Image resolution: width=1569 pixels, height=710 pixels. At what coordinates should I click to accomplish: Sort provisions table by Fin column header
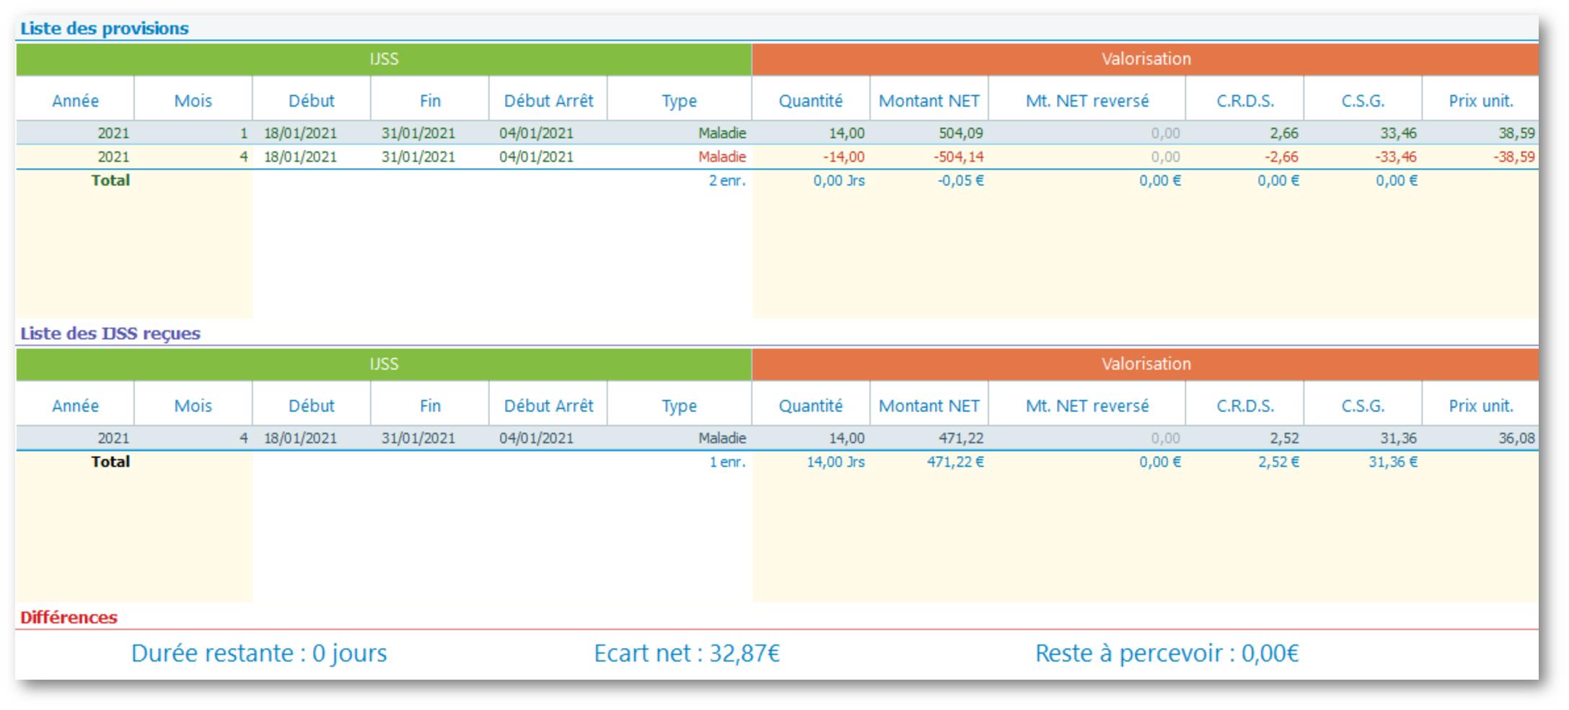(430, 101)
